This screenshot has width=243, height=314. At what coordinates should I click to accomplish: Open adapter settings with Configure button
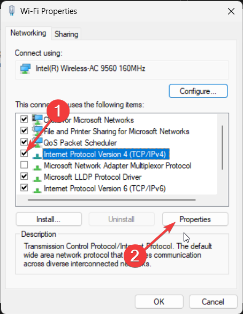pos(198,91)
